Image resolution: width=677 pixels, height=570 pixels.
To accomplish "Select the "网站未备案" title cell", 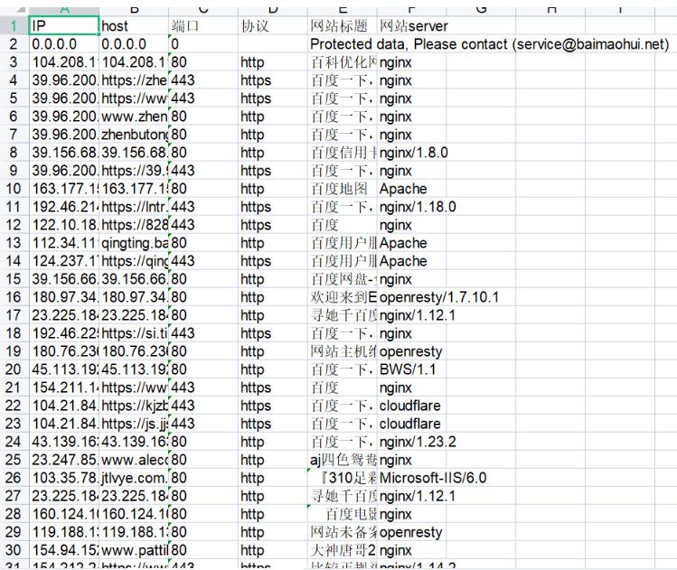I will [343, 533].
